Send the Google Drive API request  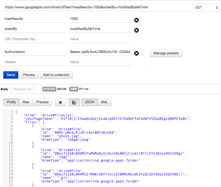coord(10,75)
